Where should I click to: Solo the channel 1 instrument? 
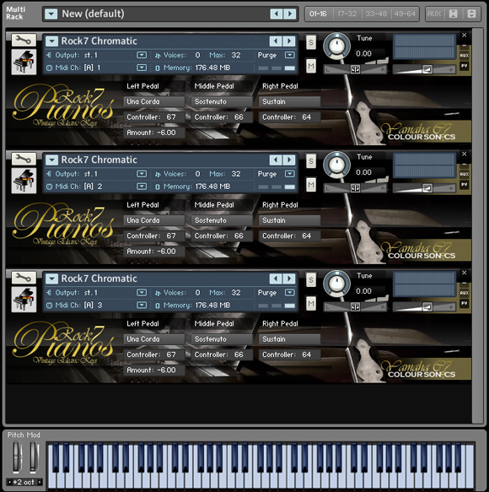click(311, 42)
